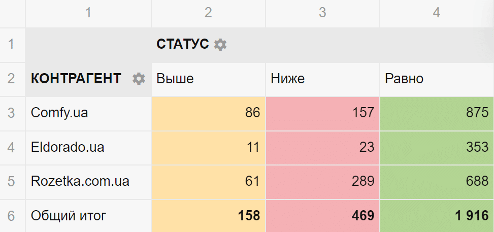Viewport: 494px width, 232px height.
Task: Click the Rozetka.com.ua row label
Action: (80, 181)
